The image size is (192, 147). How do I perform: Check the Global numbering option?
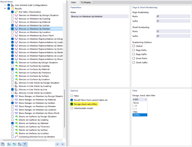[x=134, y=46]
